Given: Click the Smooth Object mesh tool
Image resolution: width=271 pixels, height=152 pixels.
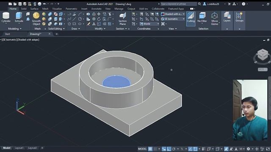Looking at the screenshot, I should click(36, 19).
